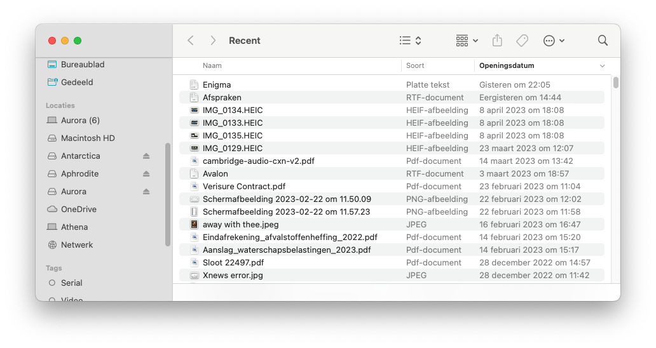Select the away with thee.jpeg thumbnail
Screen dimensions: 656x348
point(195,225)
